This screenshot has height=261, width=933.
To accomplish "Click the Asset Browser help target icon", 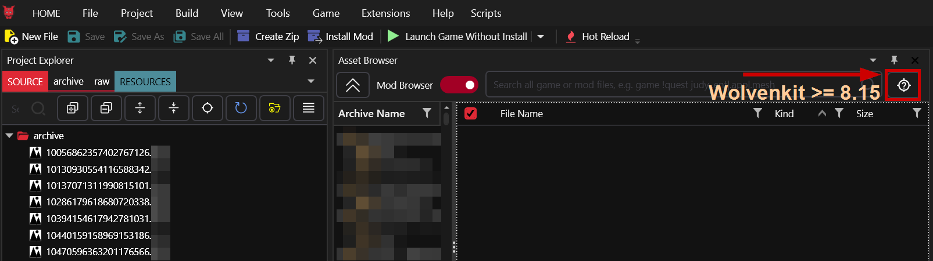I will 903,85.
